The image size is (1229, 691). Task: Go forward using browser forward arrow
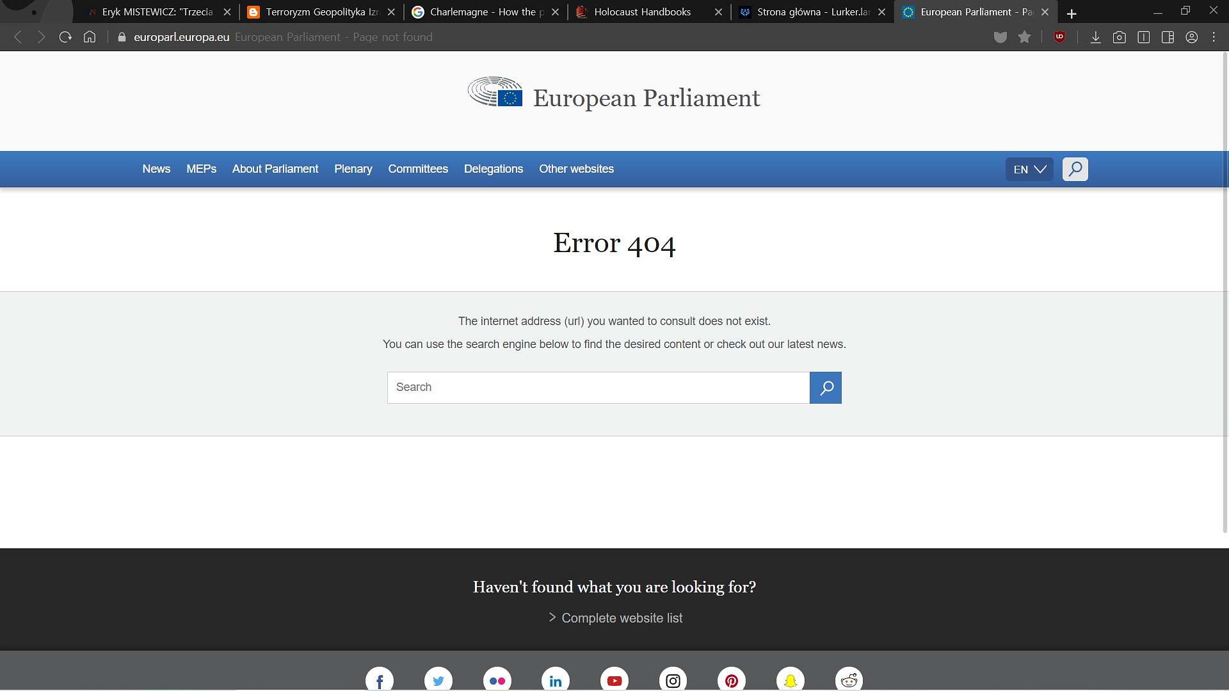42,37
